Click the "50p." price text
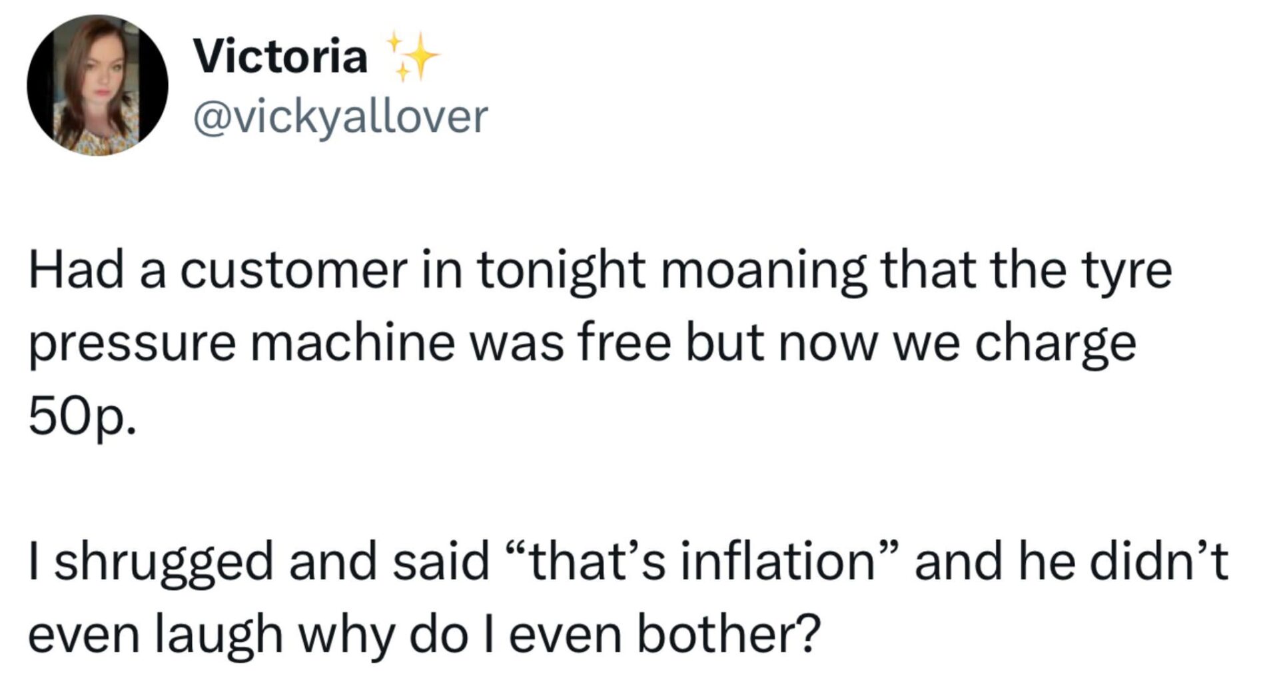Image resolution: width=1279 pixels, height=682 pixels. (x=83, y=420)
